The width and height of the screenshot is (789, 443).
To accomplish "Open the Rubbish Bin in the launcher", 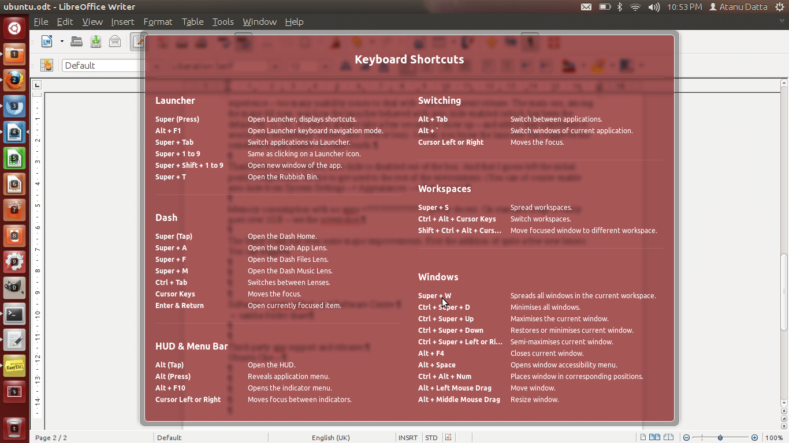I will pyautogui.click(x=14, y=427).
